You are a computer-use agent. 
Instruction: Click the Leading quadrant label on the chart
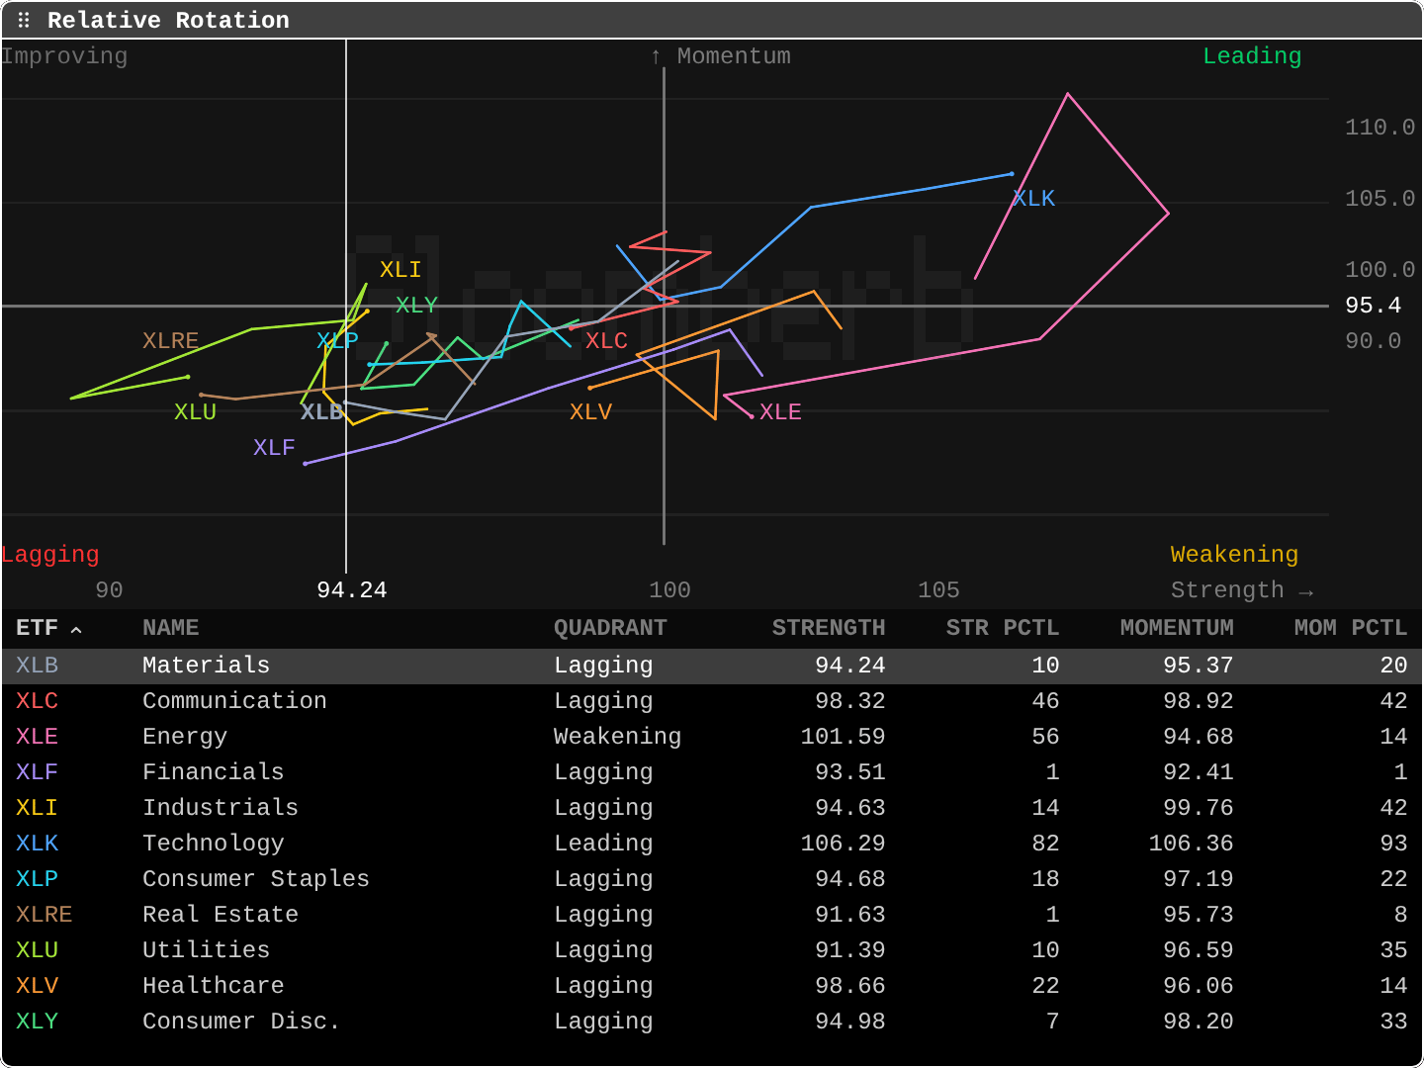tap(1252, 56)
